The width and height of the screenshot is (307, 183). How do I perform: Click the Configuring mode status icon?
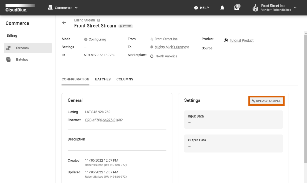(x=85, y=39)
